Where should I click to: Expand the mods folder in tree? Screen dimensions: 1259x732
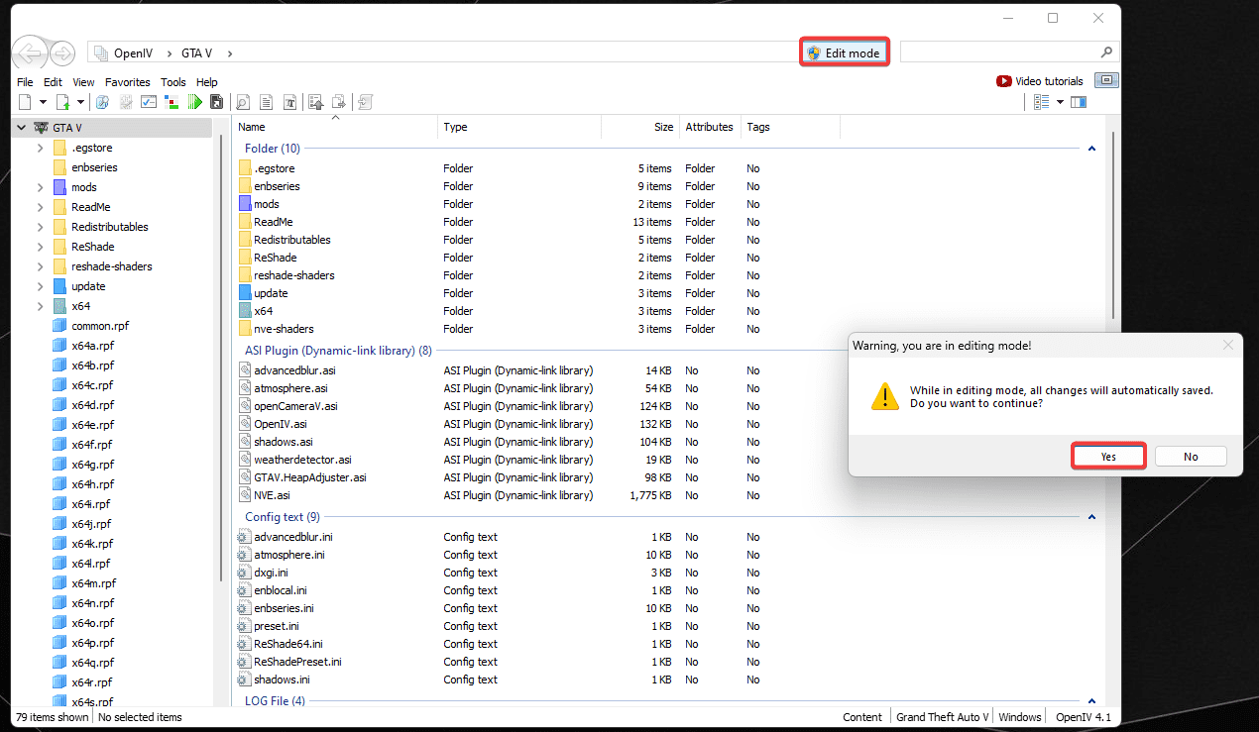(x=40, y=187)
